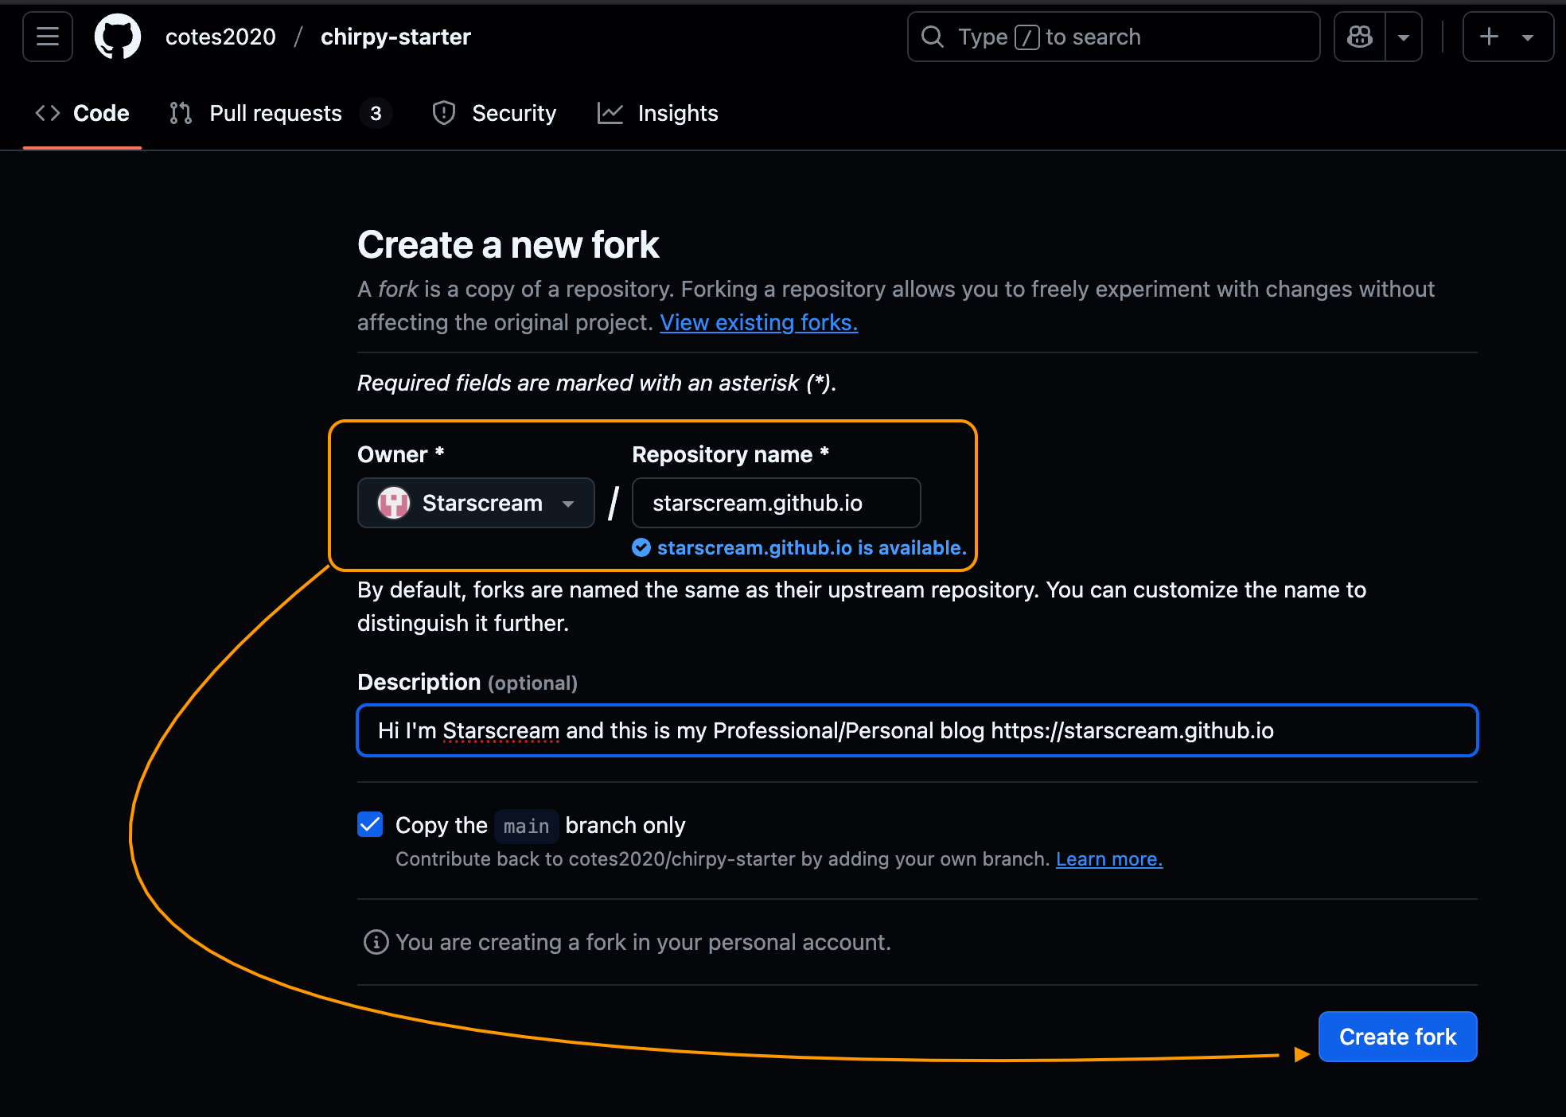Viewport: 1566px width, 1117px height.
Task: Click the Create fork button
Action: coord(1397,1037)
